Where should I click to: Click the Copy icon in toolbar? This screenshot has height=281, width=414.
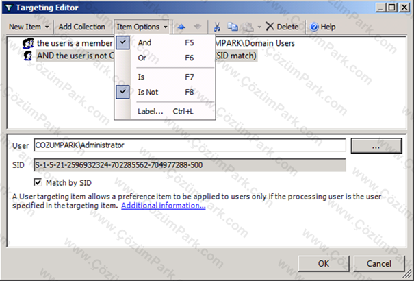233,27
